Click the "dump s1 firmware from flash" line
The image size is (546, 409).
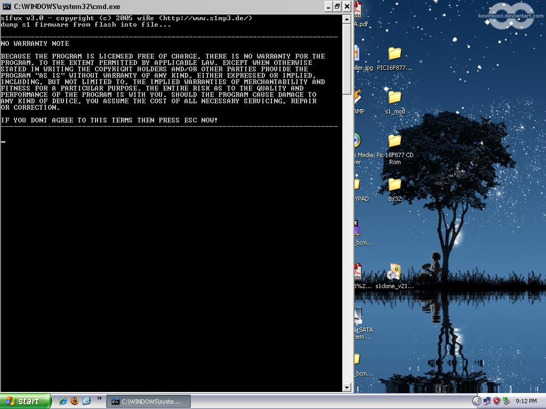pos(86,24)
